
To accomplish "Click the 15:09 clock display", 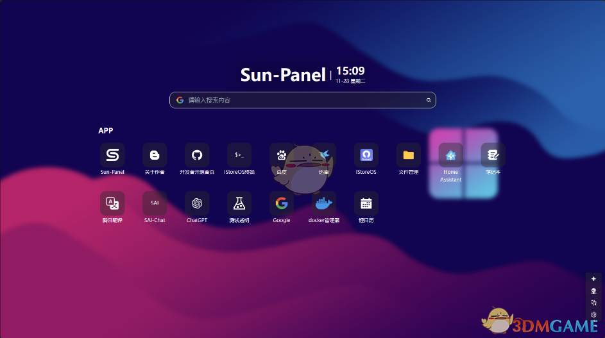I will point(350,71).
